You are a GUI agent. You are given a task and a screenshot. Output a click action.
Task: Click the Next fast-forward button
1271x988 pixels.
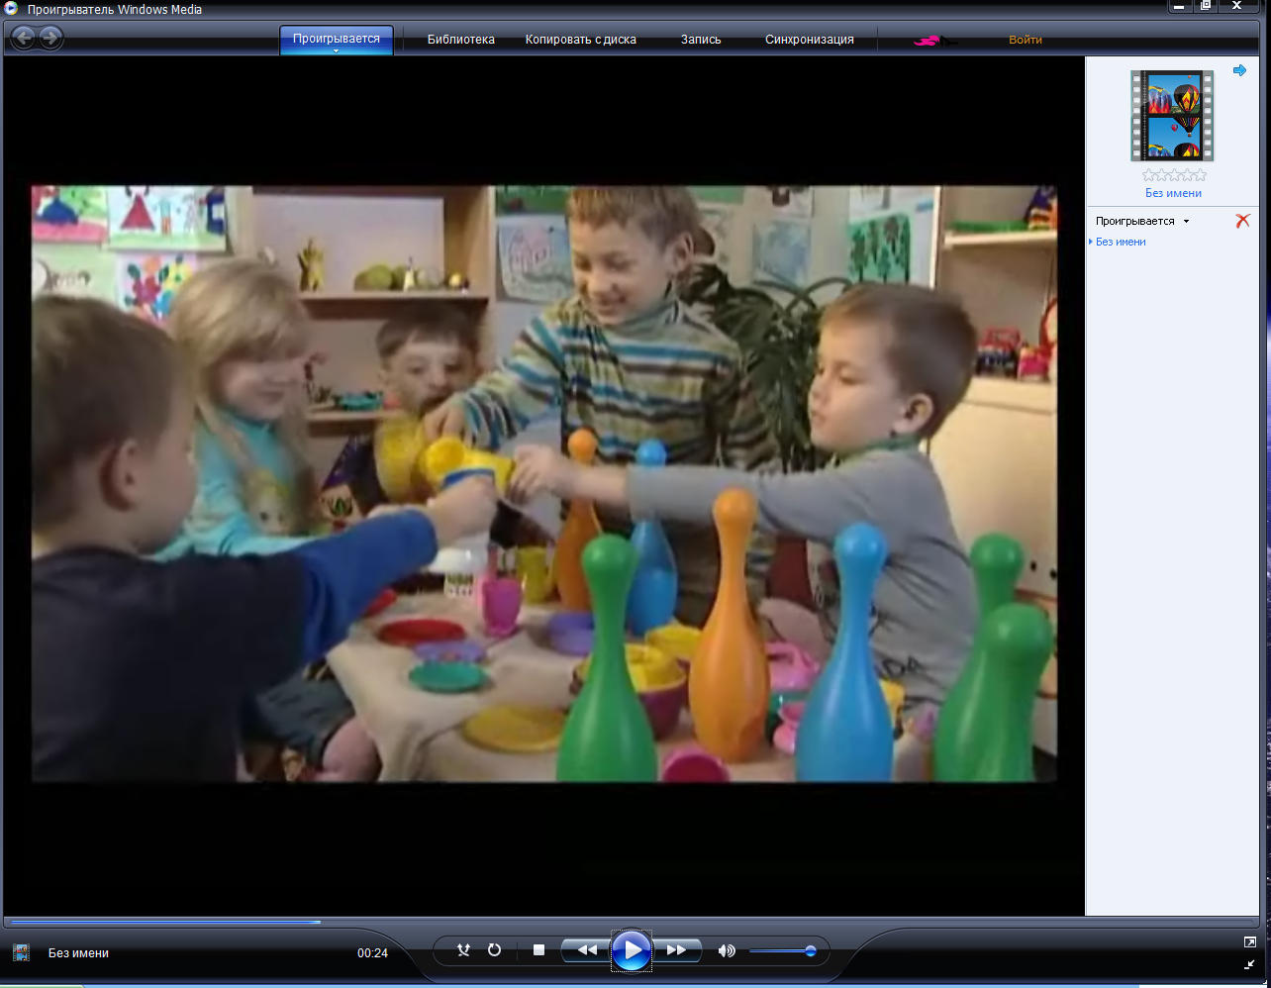(677, 950)
